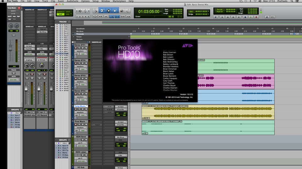Toggle Post-roll button
The height and width of the screenshot is (169, 302).
(220, 12)
